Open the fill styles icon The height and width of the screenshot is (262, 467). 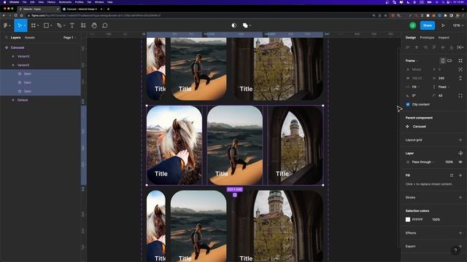pos(452,175)
